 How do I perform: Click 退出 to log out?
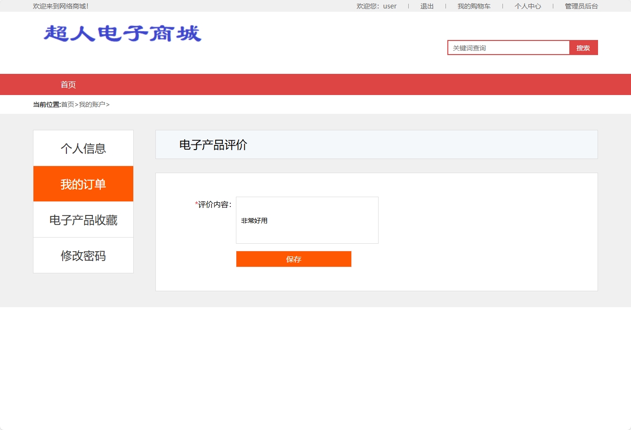point(426,6)
